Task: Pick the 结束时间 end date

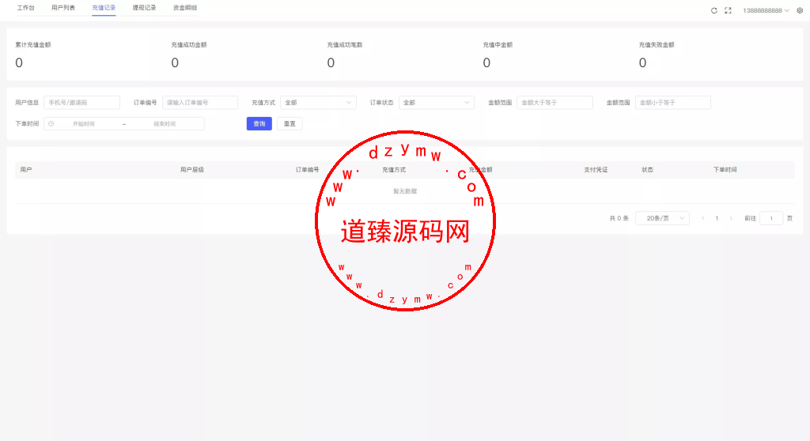Action: coord(165,124)
